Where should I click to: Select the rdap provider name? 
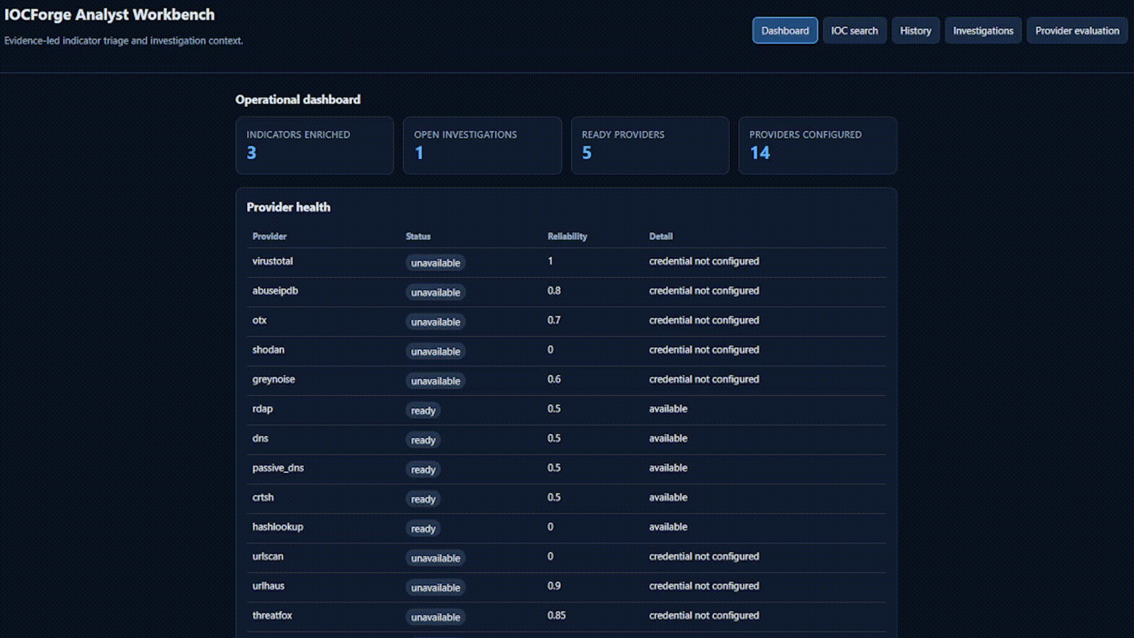coord(262,409)
